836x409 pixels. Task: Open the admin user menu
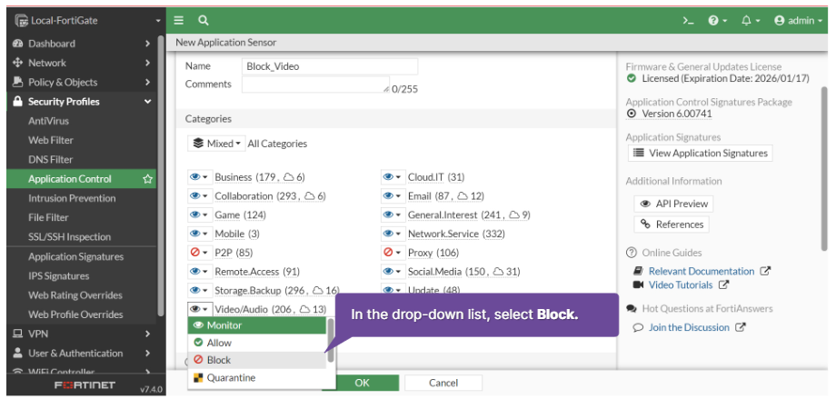tap(798, 21)
